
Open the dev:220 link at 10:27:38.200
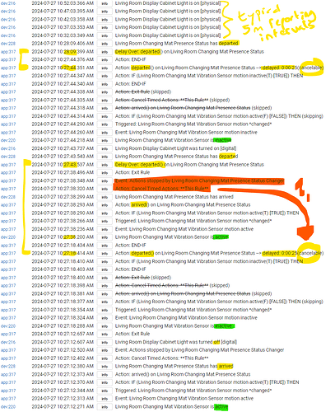point(8,237)
